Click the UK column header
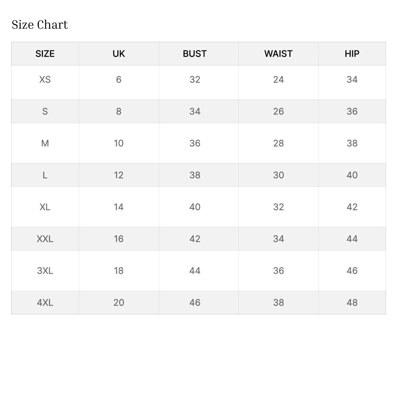 point(119,54)
